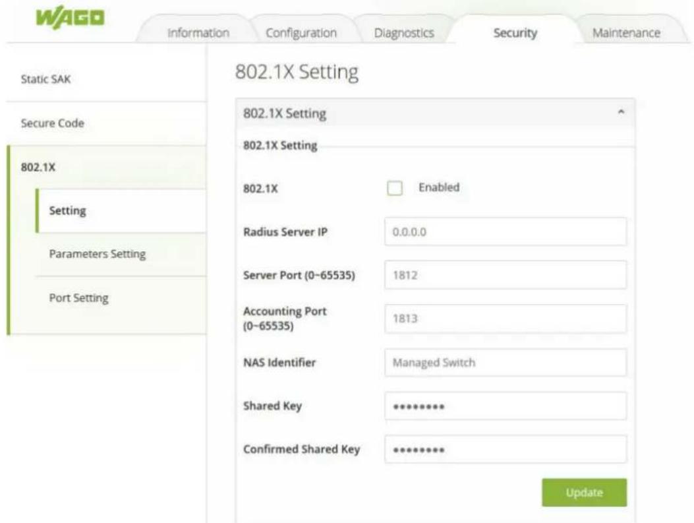Click the Accounting Port input field

click(x=506, y=319)
